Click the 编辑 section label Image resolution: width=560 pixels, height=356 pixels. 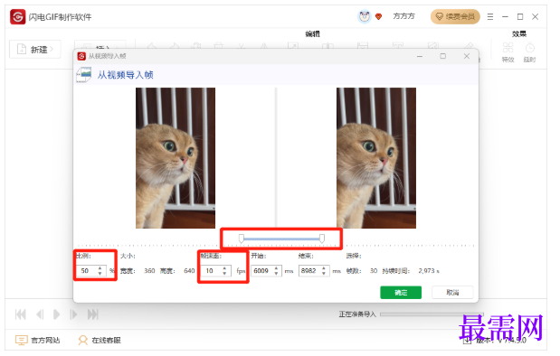[312, 34]
